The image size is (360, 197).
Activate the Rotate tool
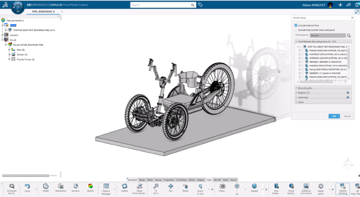point(185,188)
